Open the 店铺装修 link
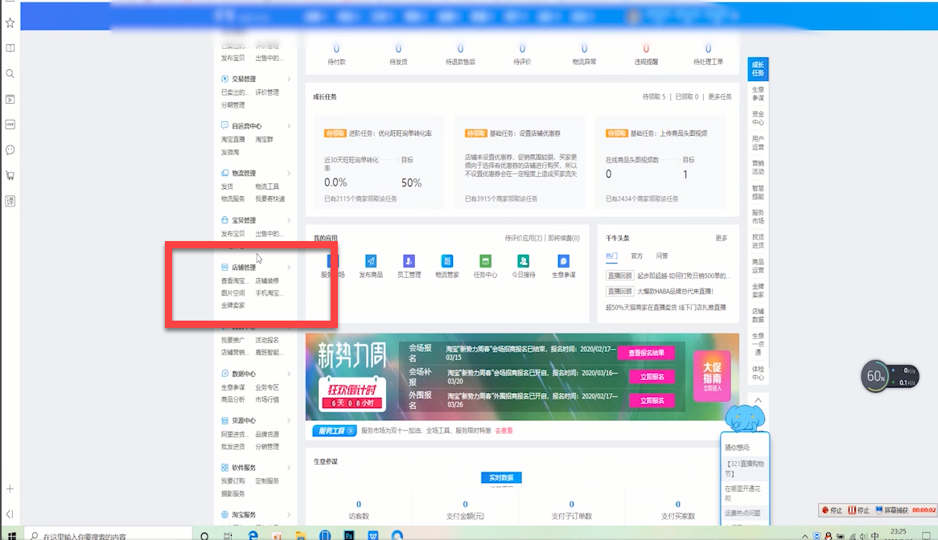Image resolution: width=938 pixels, height=540 pixels. [x=267, y=281]
